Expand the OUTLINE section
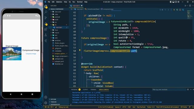Viewport: 194px width, 109px height. pyautogui.click(x=59, y=99)
